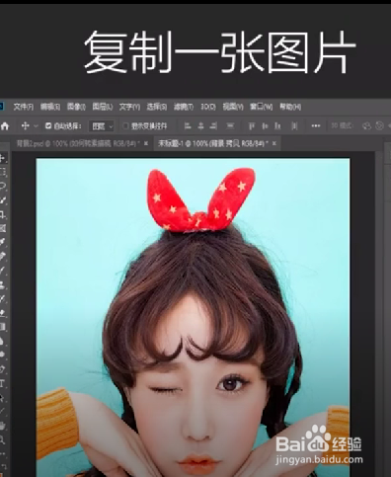Toggle the 显示变换控件 checkbox
Viewport: 391px width, 477px height.
(125, 126)
